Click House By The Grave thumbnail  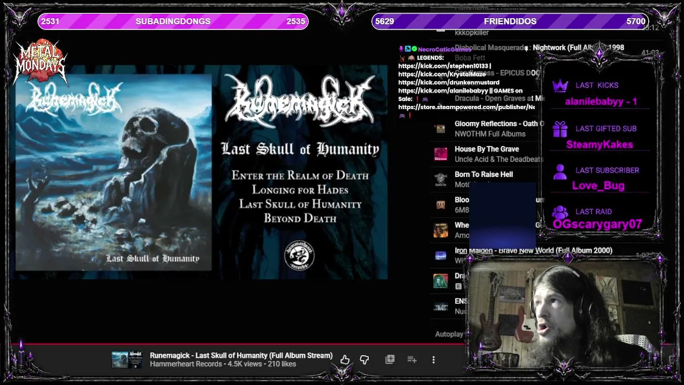(440, 154)
